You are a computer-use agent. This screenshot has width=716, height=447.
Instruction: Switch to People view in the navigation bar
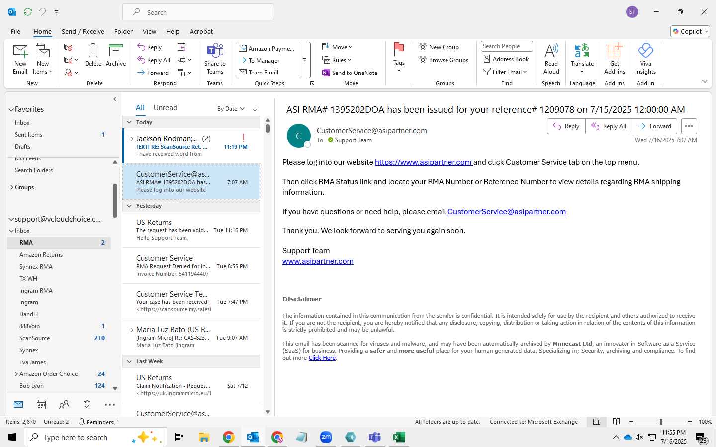click(64, 405)
